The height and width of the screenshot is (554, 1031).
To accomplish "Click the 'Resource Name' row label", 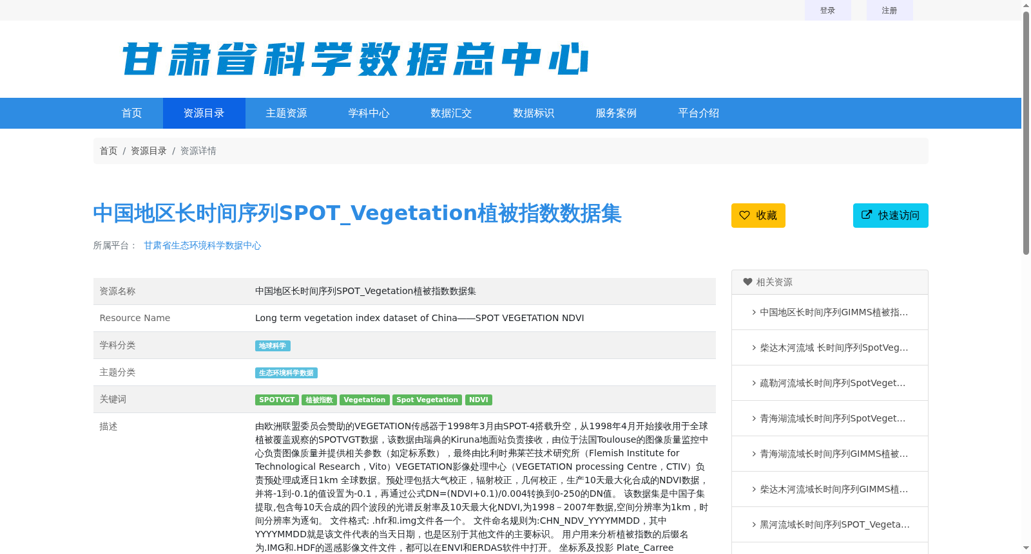I will tap(135, 318).
